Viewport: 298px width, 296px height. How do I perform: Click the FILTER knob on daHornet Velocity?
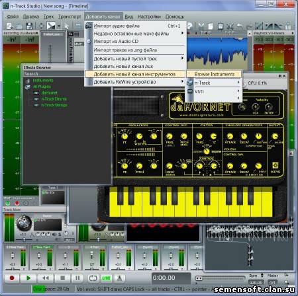(269, 108)
